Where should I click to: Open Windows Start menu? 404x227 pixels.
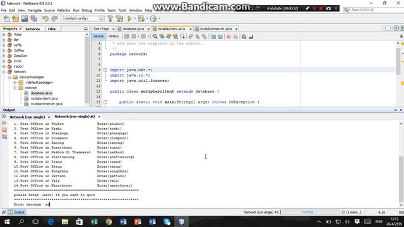point(7,221)
